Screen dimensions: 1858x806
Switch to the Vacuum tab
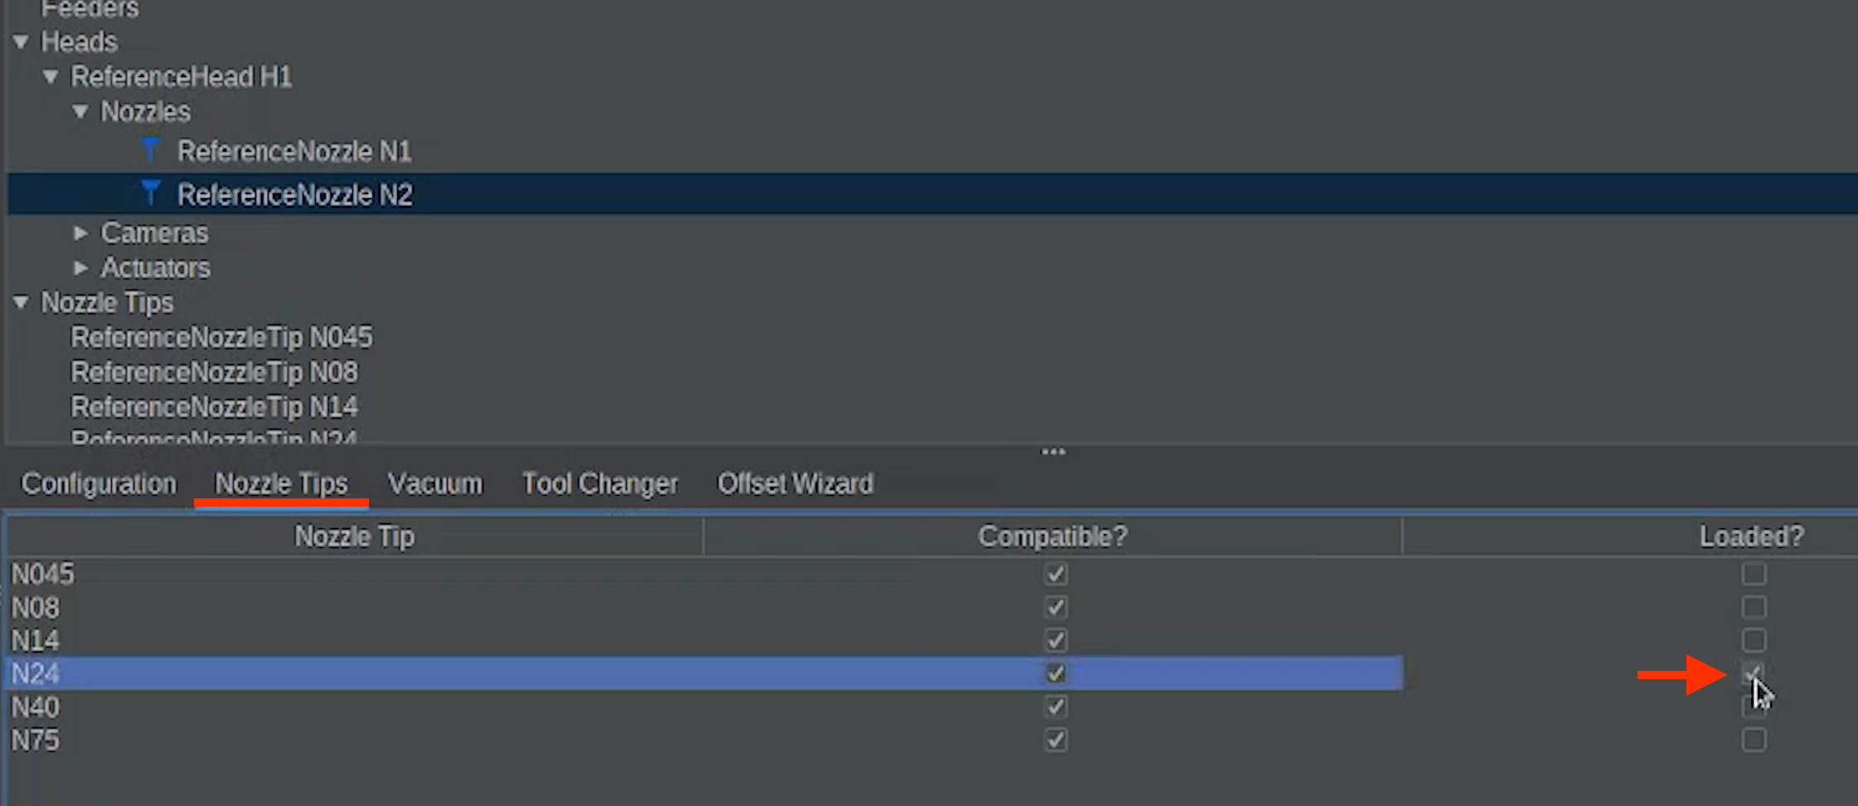(x=434, y=483)
